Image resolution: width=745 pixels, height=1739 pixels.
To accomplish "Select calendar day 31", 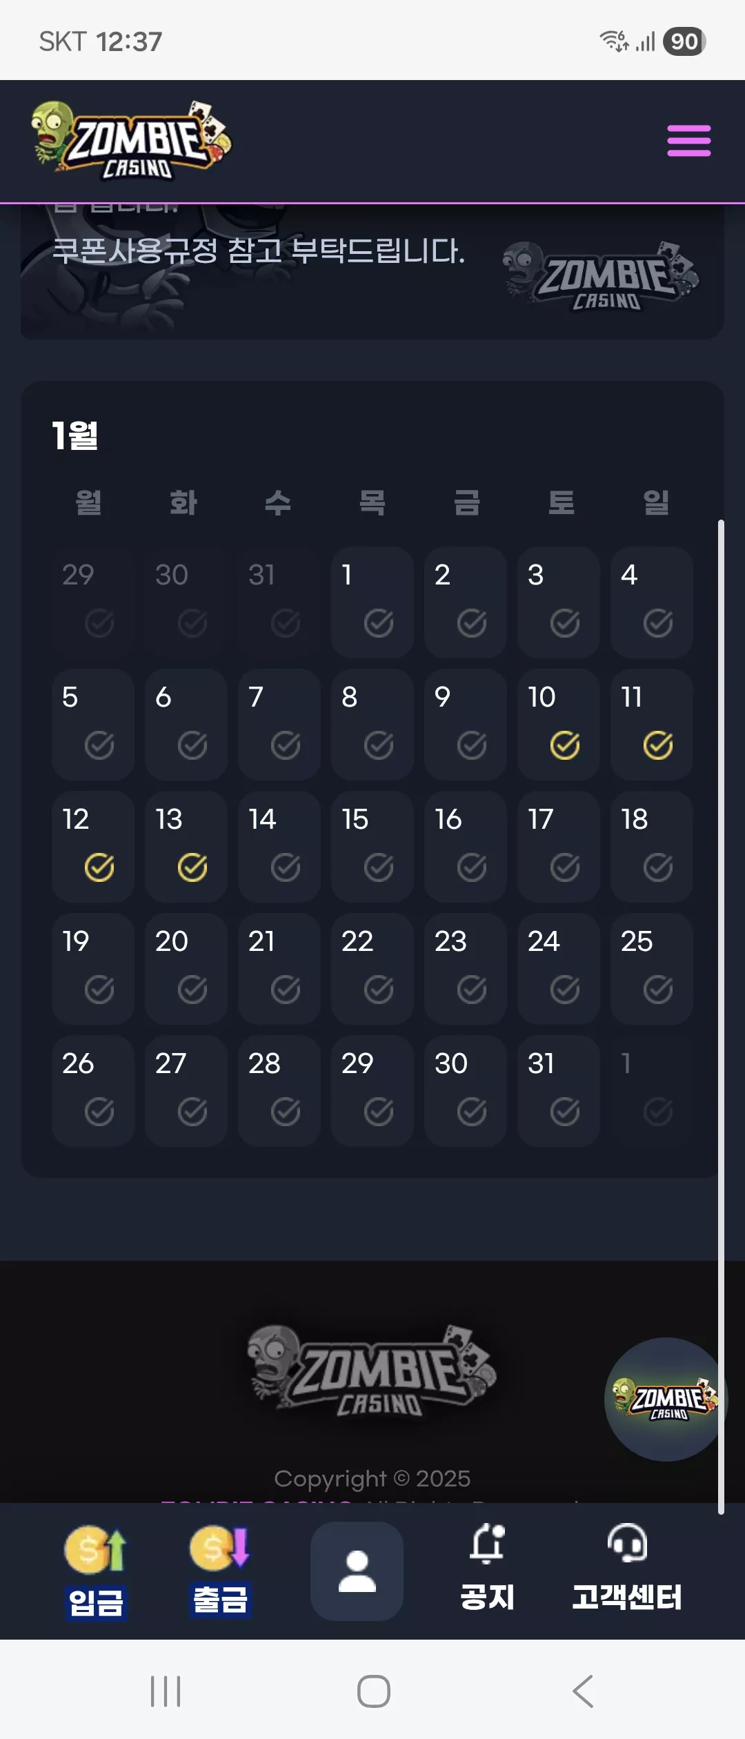I will point(559,1091).
